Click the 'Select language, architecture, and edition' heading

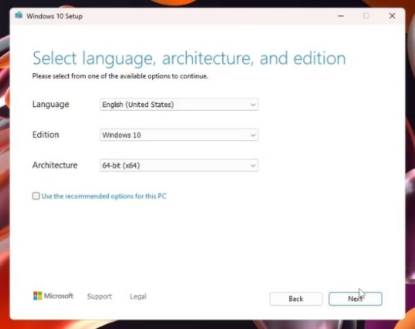(189, 57)
